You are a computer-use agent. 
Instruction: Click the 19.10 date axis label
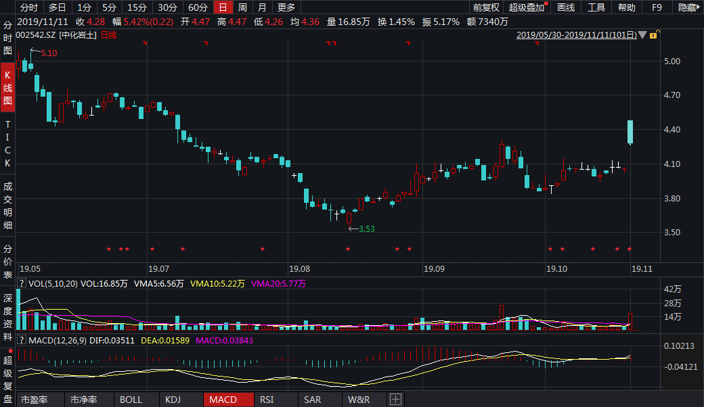point(556,269)
